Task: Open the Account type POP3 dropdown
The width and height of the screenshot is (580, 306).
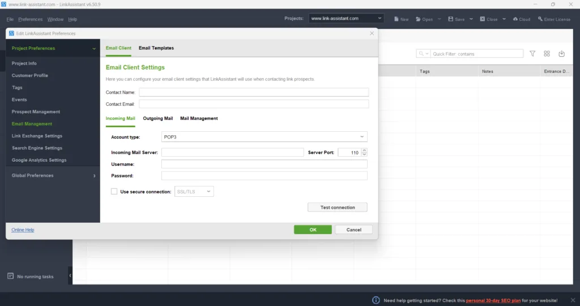Action: point(264,137)
